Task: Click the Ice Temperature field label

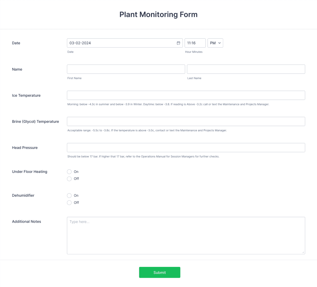Action: tap(26, 95)
